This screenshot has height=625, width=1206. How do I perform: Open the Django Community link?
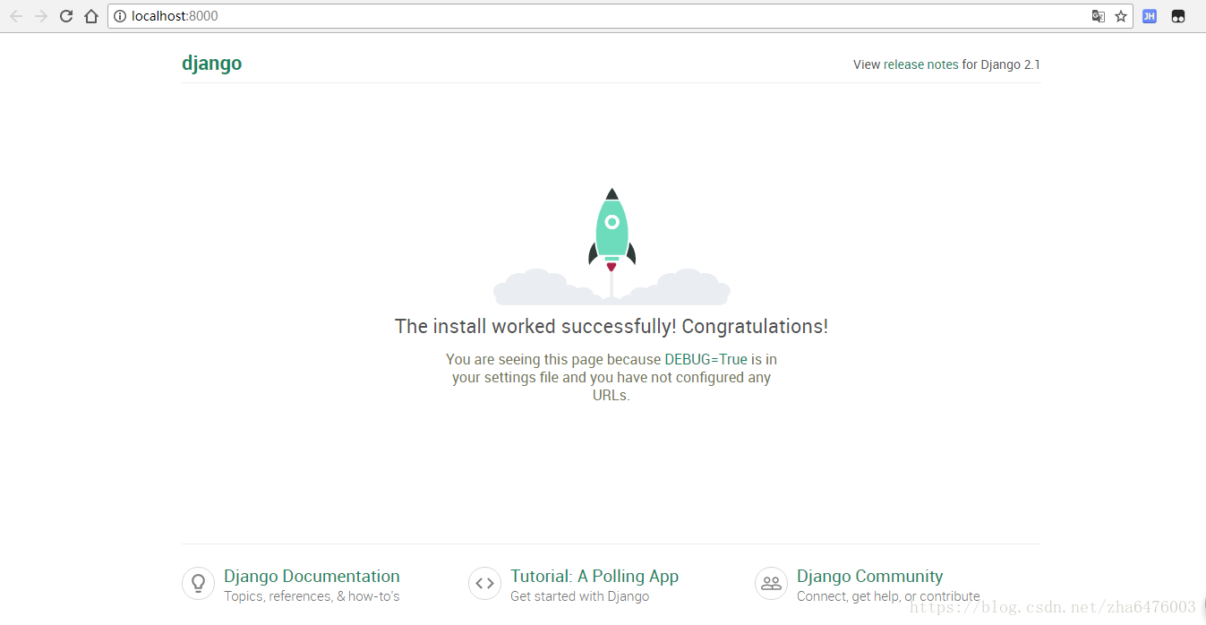point(869,577)
